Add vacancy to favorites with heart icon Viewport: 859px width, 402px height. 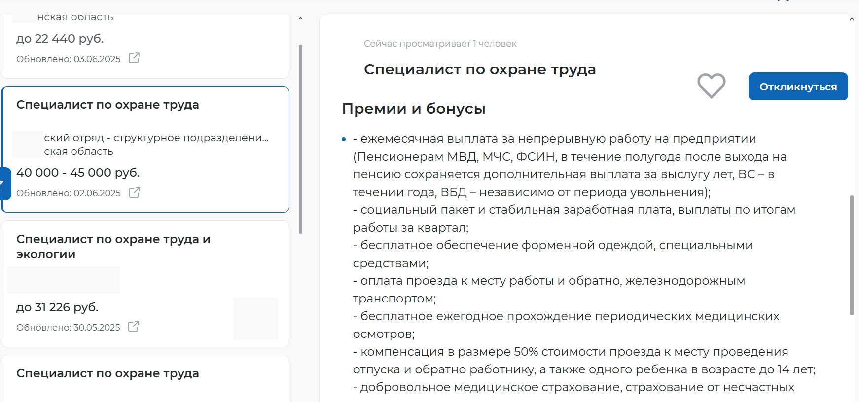(711, 86)
